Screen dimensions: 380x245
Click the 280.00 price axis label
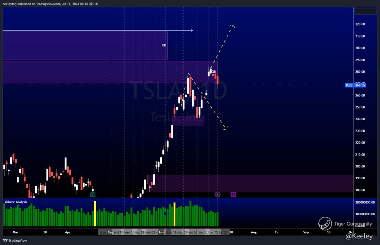(360, 72)
